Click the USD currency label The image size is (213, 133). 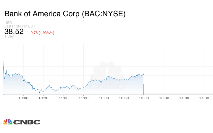click(8, 23)
